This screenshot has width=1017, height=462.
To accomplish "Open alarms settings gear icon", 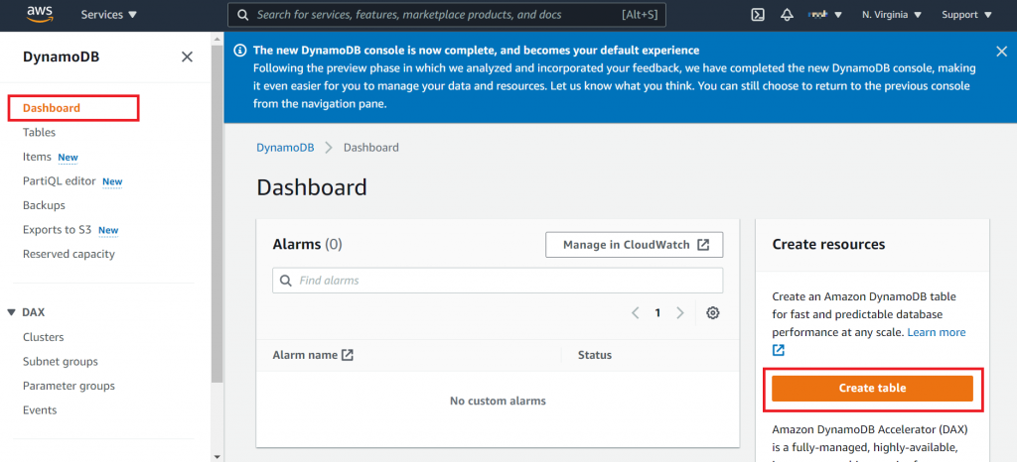I will (x=713, y=313).
